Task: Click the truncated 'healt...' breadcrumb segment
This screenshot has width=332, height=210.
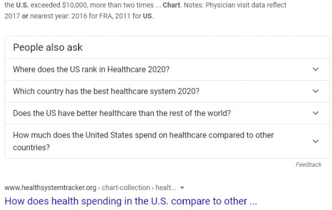Action: [166, 187]
